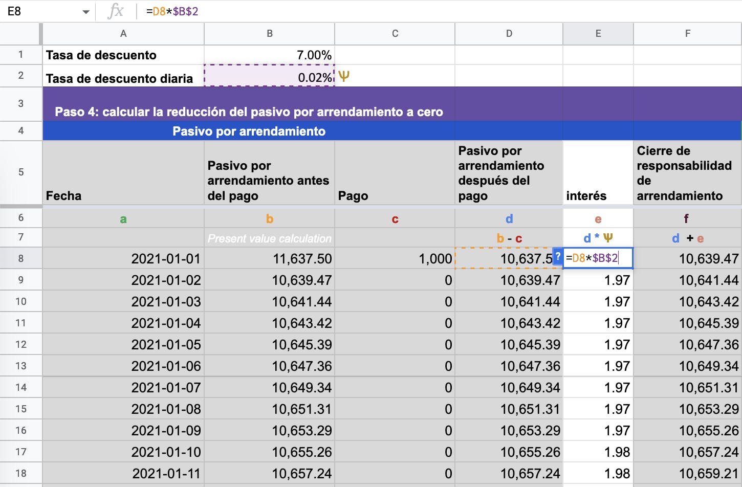The width and height of the screenshot is (742, 487).
Task: Click the blue letter 'd' in row 6
Action: (509, 218)
